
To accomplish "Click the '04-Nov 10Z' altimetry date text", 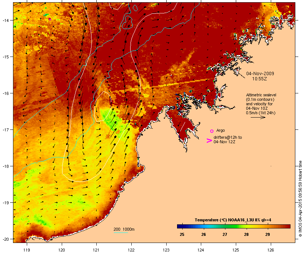I will [x=257, y=108].
